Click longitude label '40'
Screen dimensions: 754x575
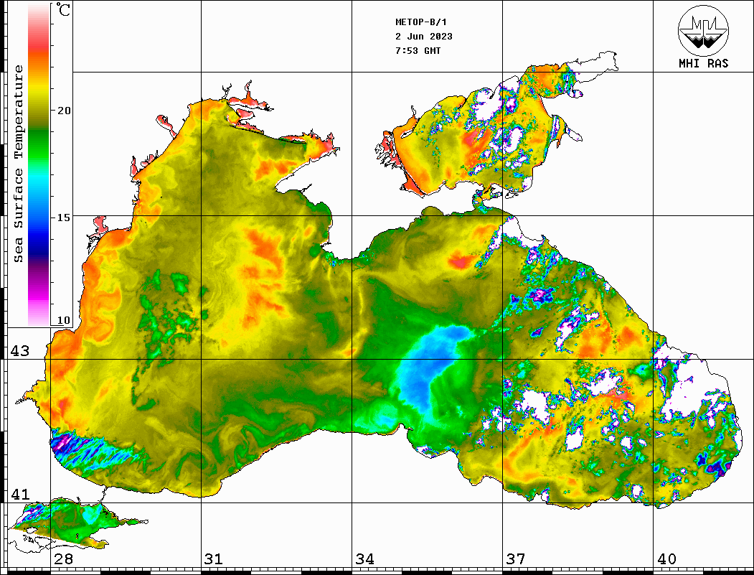[x=666, y=558]
